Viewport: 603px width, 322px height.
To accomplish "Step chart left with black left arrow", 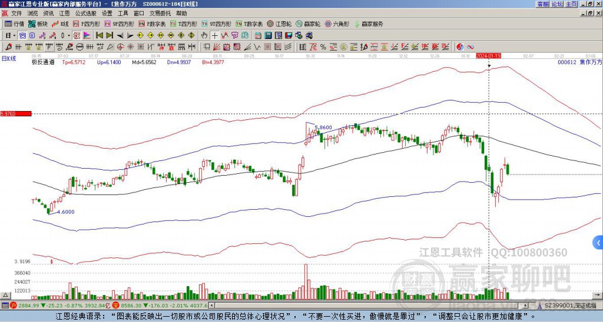I will pyautogui.click(x=120, y=35).
